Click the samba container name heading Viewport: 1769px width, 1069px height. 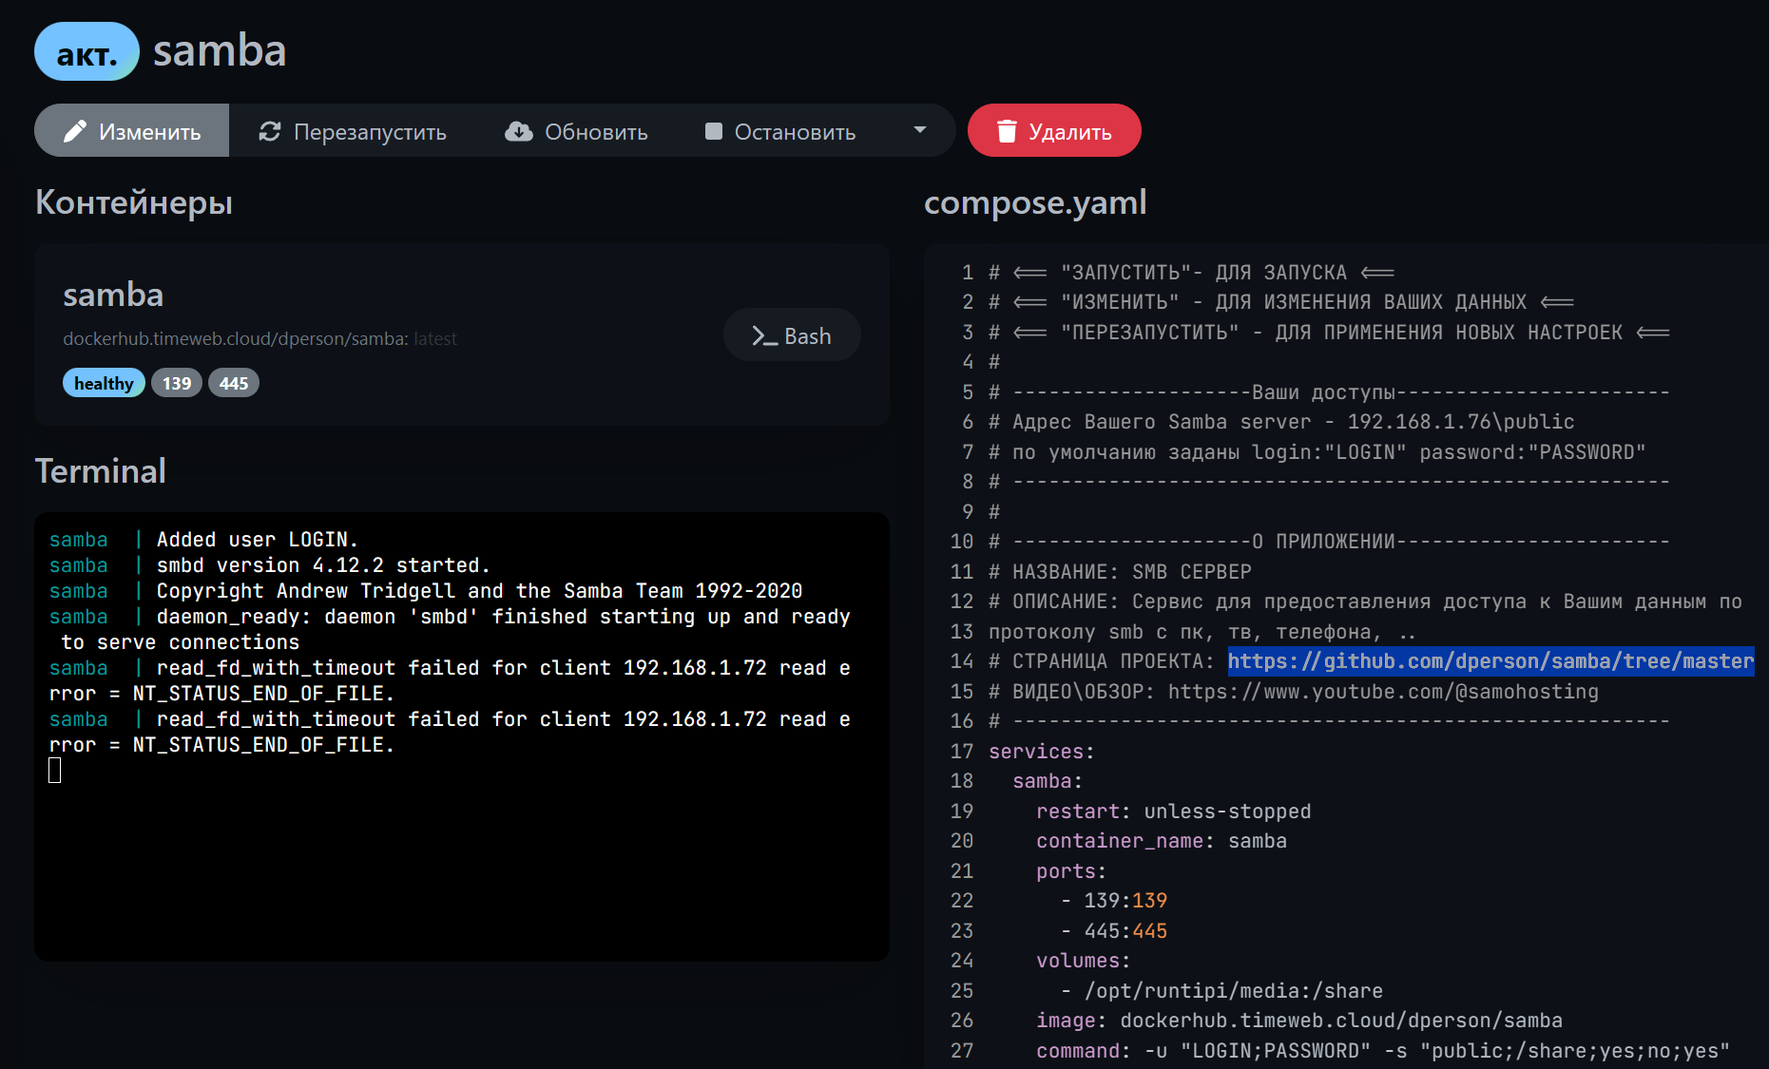113,295
